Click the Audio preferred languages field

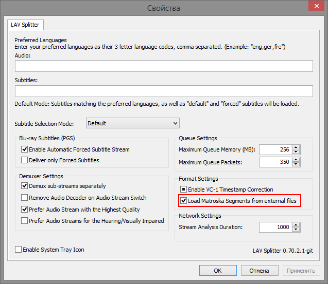click(164, 66)
